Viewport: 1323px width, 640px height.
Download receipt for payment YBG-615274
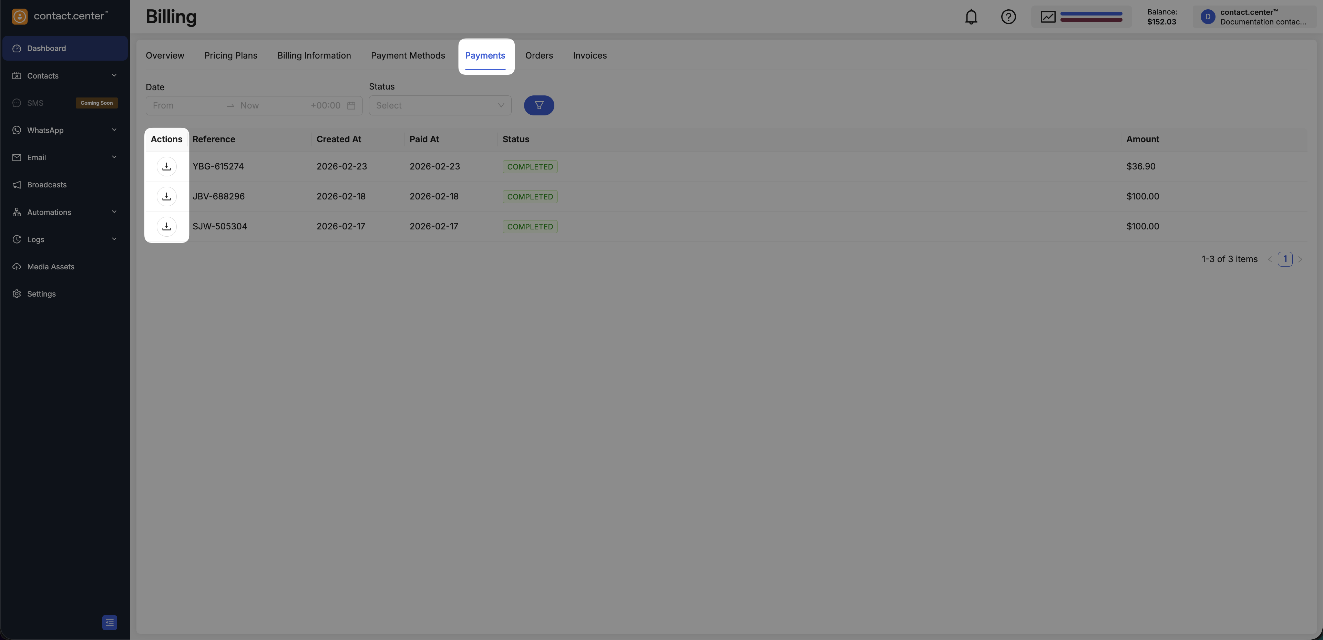coord(166,166)
